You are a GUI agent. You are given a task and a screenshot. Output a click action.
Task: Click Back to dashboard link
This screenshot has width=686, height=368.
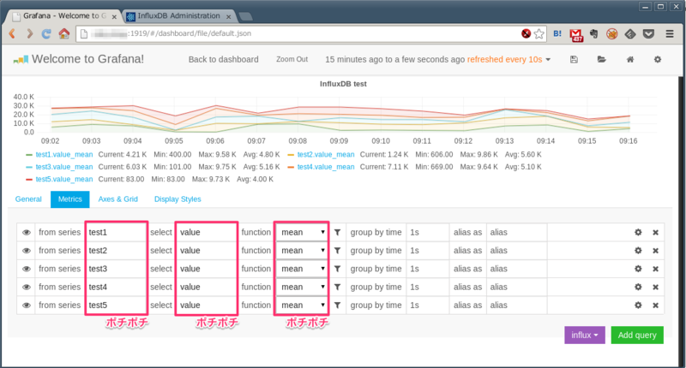(x=224, y=59)
